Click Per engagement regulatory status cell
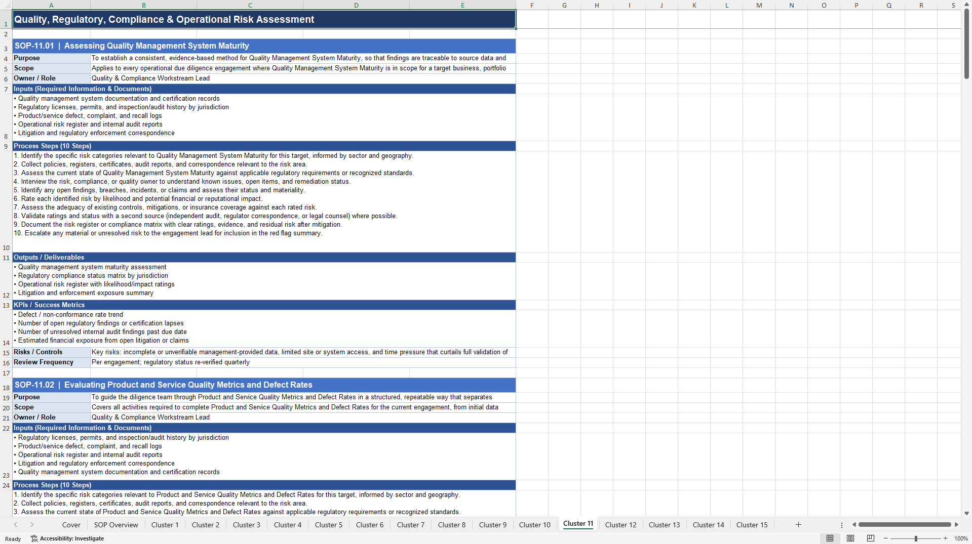Viewport: 972px width, 544px height. (303, 362)
